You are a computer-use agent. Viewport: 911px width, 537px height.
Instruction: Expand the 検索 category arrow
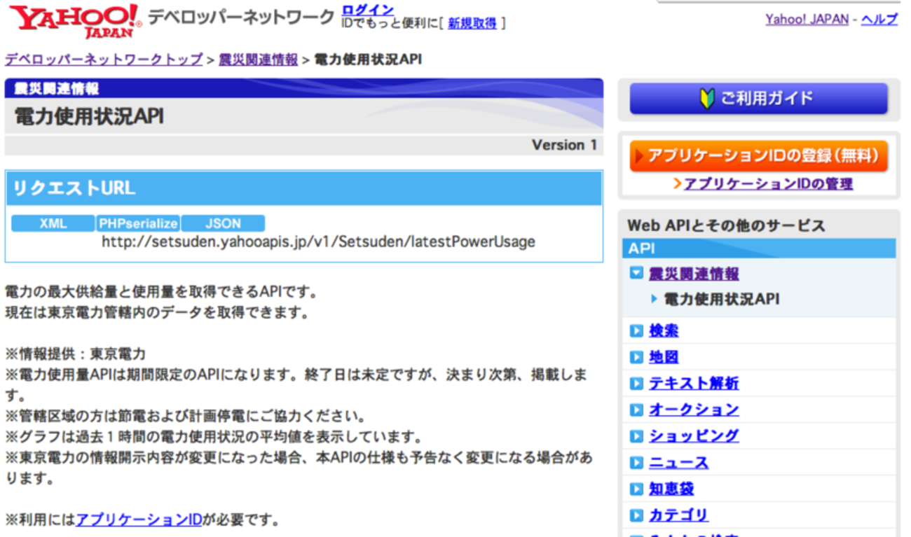tap(636, 330)
